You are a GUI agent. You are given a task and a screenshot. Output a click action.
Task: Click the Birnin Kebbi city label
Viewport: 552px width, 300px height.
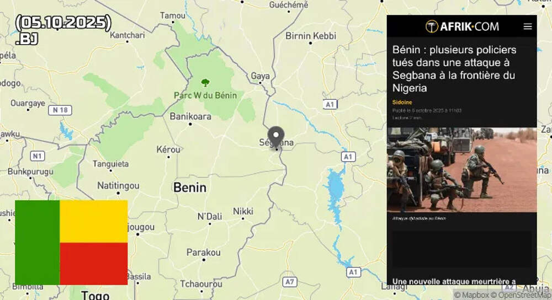(x=311, y=36)
